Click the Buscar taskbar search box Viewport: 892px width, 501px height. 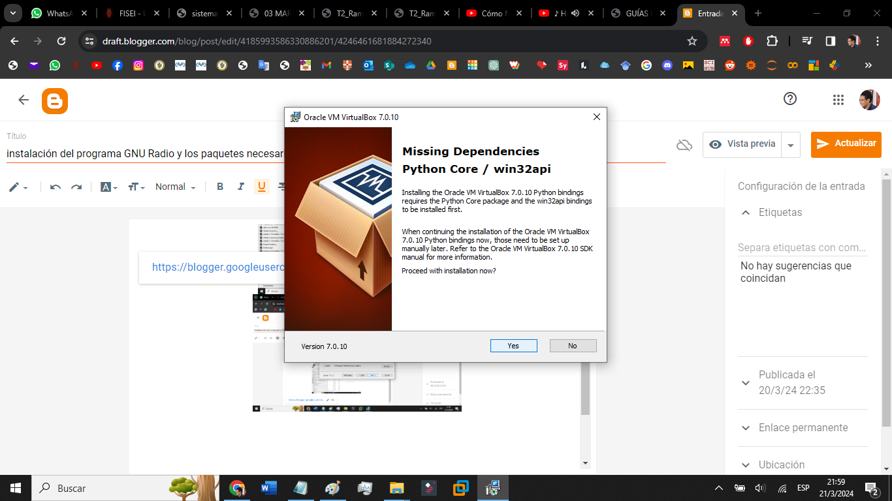(x=124, y=488)
